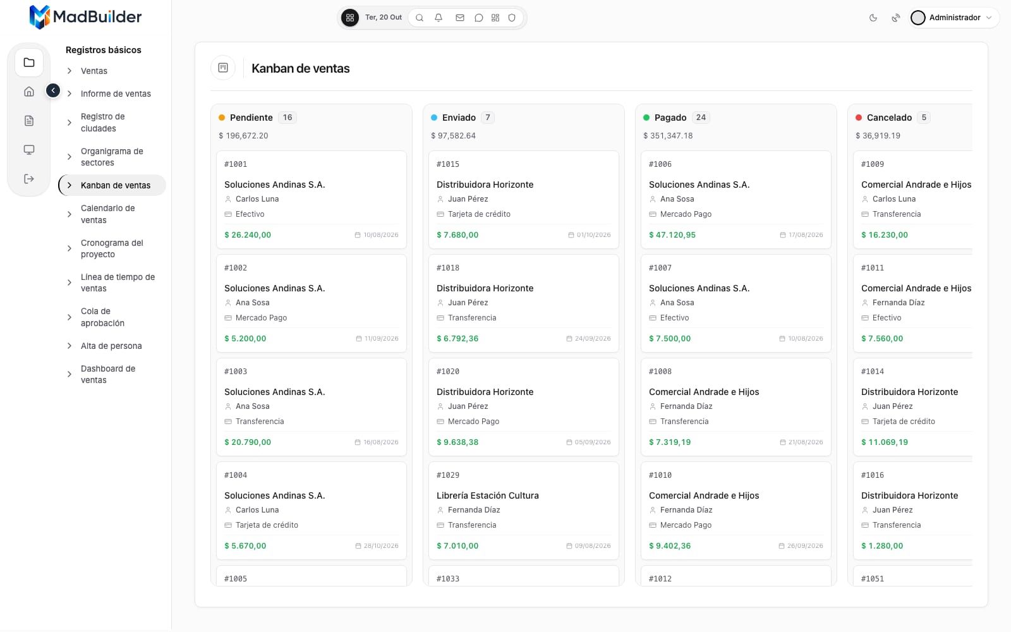Click the MadBuilder logo
This screenshot has width=1011, height=632.
[86, 17]
